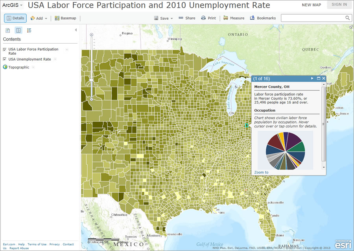Click the Share icon

click(x=187, y=18)
